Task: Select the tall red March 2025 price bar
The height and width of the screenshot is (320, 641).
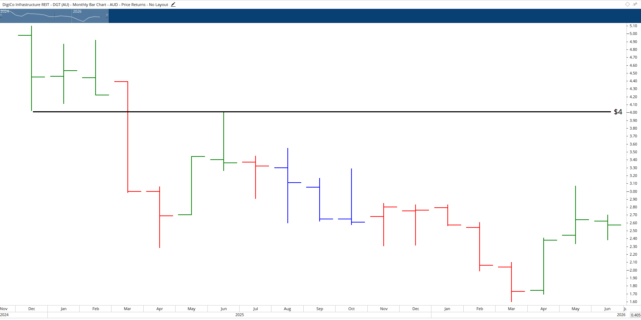Action: coord(128,137)
